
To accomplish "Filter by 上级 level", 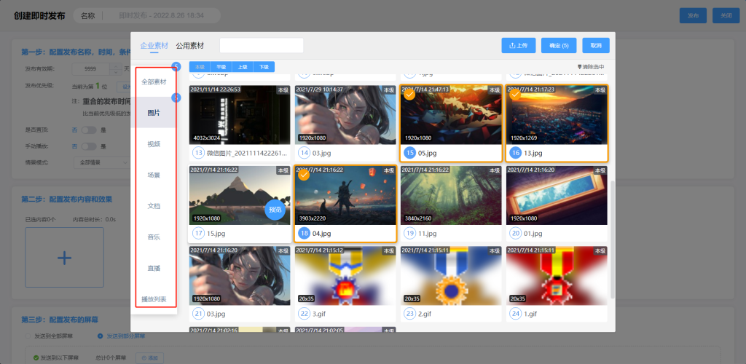I will 243,67.
